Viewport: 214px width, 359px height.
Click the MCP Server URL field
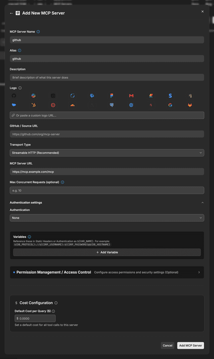(x=107, y=172)
